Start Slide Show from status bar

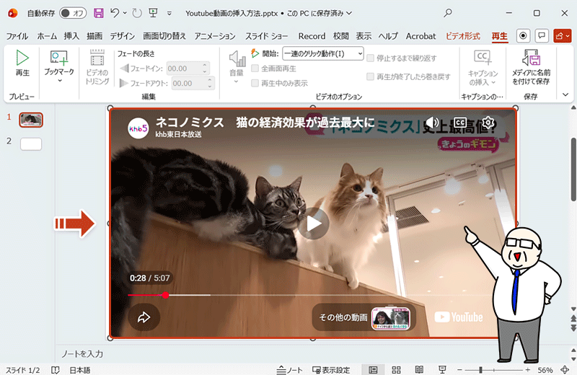pos(442,370)
